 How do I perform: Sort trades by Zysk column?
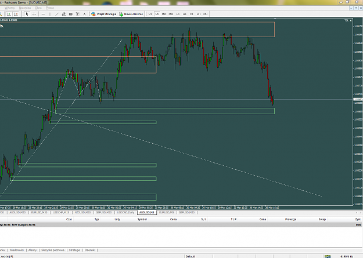pos(358,219)
